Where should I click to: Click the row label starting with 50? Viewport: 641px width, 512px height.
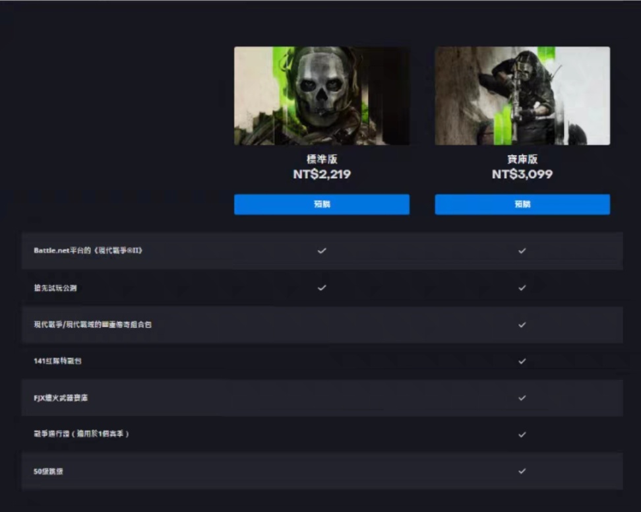[x=48, y=471]
